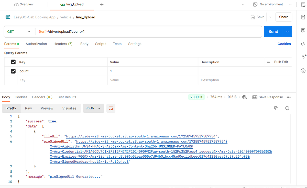Click the request URL input field
307x188 pixels.
pos(102,31)
